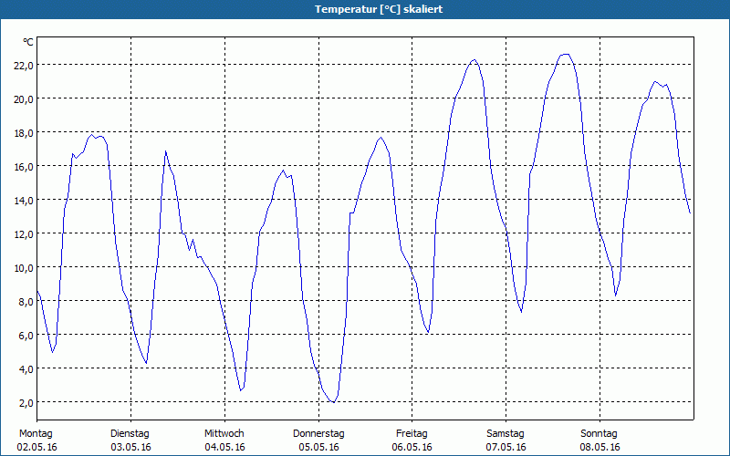The width and height of the screenshot is (730, 456).
Task: Select the 4,0 axis value
Action: [26, 369]
